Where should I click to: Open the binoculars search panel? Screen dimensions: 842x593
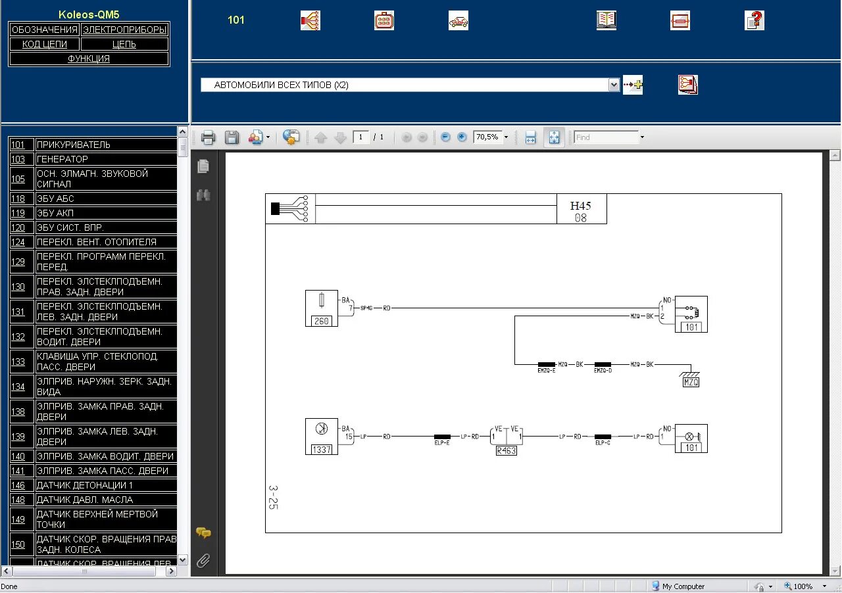point(203,195)
